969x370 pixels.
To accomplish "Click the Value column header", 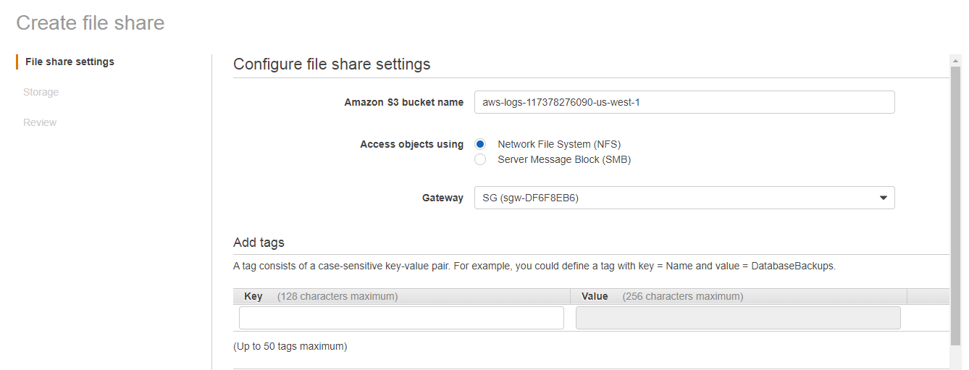I will 595,296.
